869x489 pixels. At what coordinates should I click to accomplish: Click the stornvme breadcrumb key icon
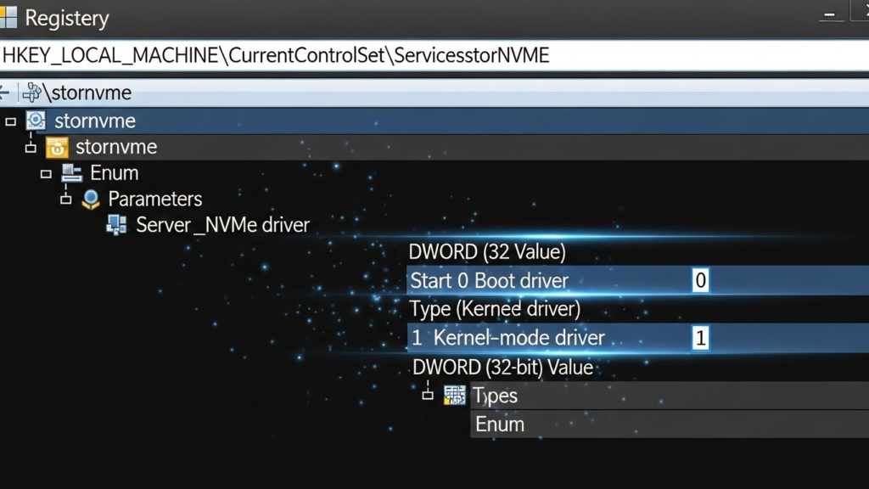pos(31,92)
